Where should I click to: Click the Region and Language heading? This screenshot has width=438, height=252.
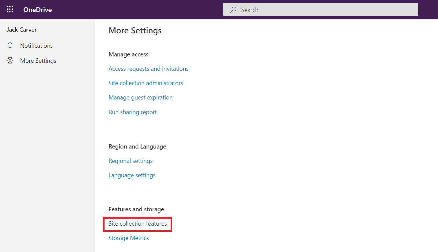click(x=137, y=146)
